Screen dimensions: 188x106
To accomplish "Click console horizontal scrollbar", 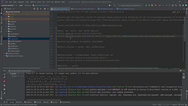I will pyautogui.click(x=43, y=100).
